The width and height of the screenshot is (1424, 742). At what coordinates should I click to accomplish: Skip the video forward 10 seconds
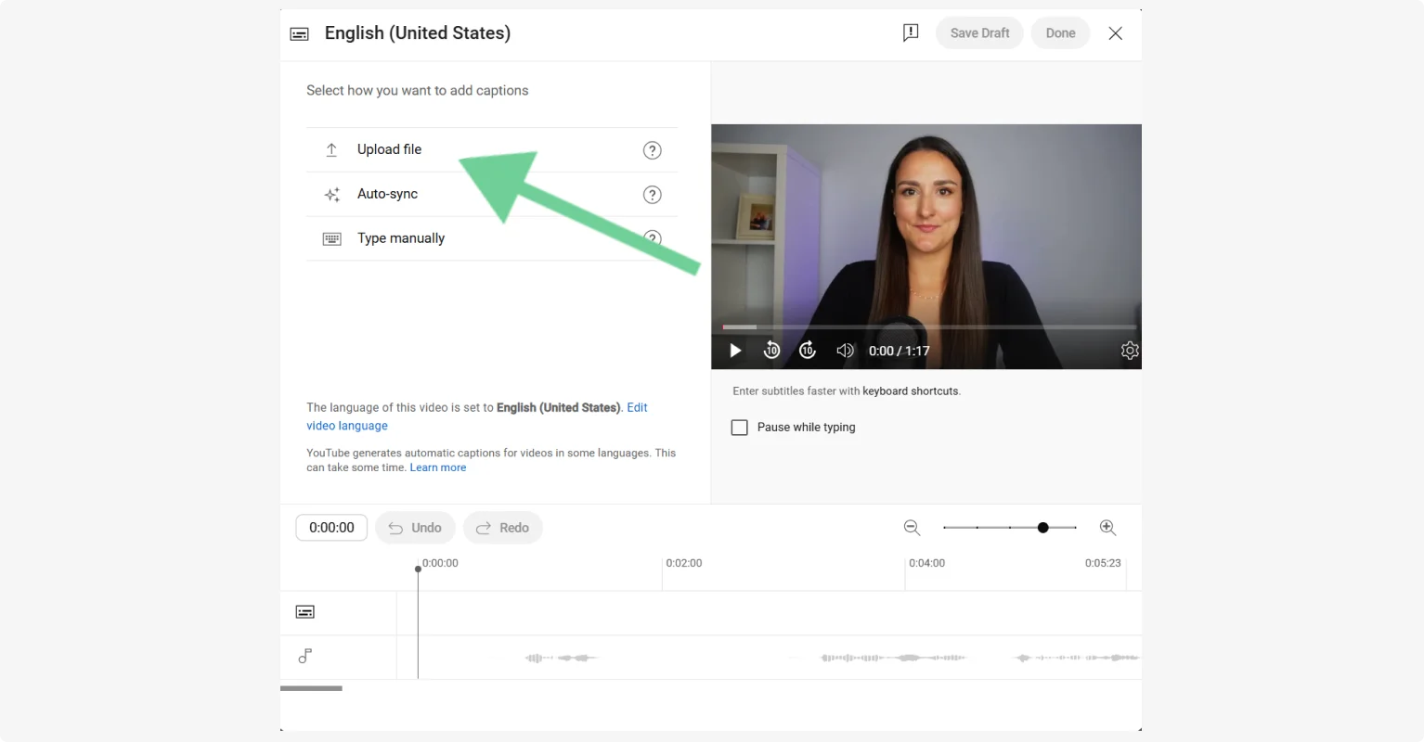click(x=808, y=351)
